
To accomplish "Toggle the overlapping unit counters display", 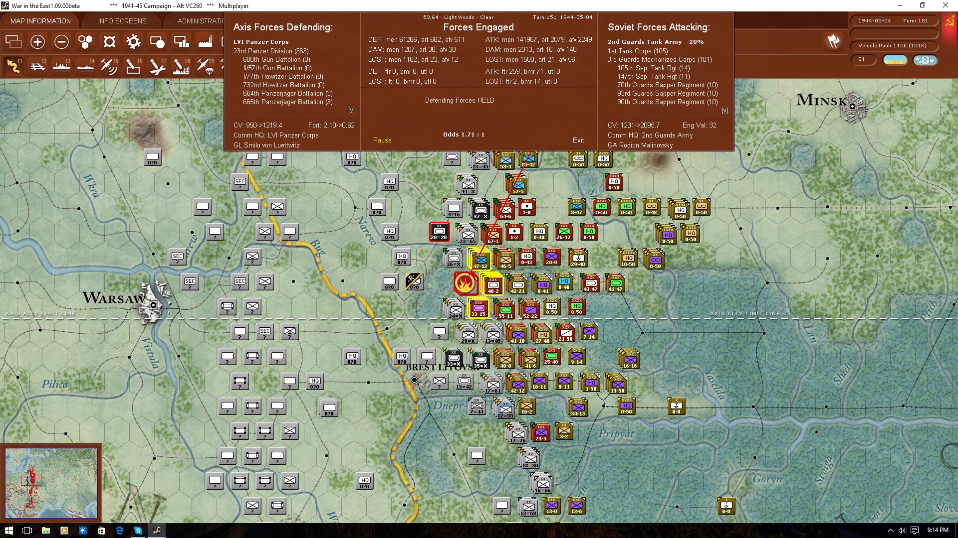I will pyautogui.click(x=13, y=42).
